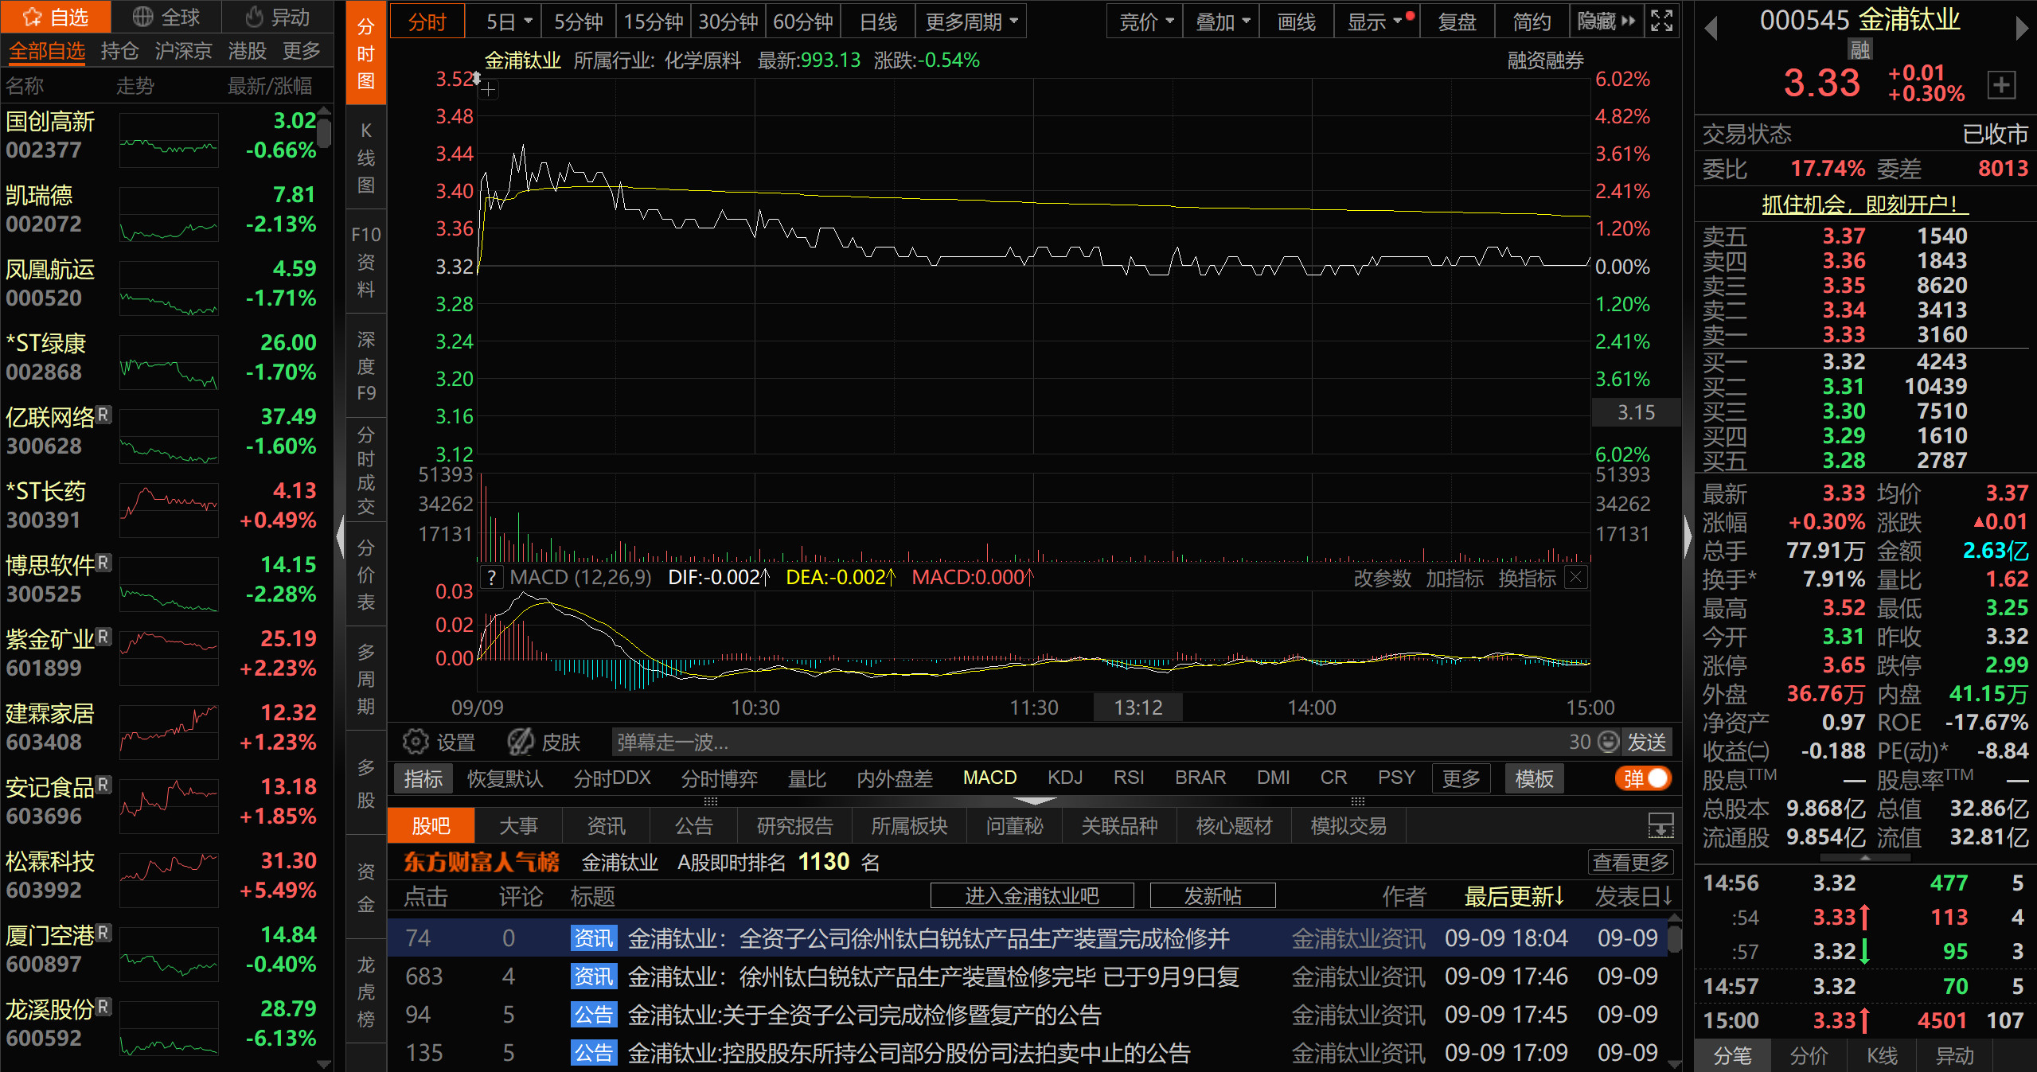The image size is (2037, 1072).
Task: Toggle 发表日 sort order
Action: pos(1633,896)
